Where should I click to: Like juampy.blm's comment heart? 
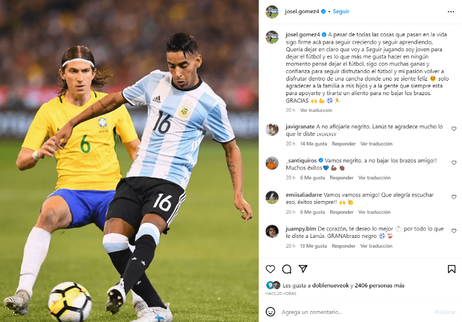point(454,230)
